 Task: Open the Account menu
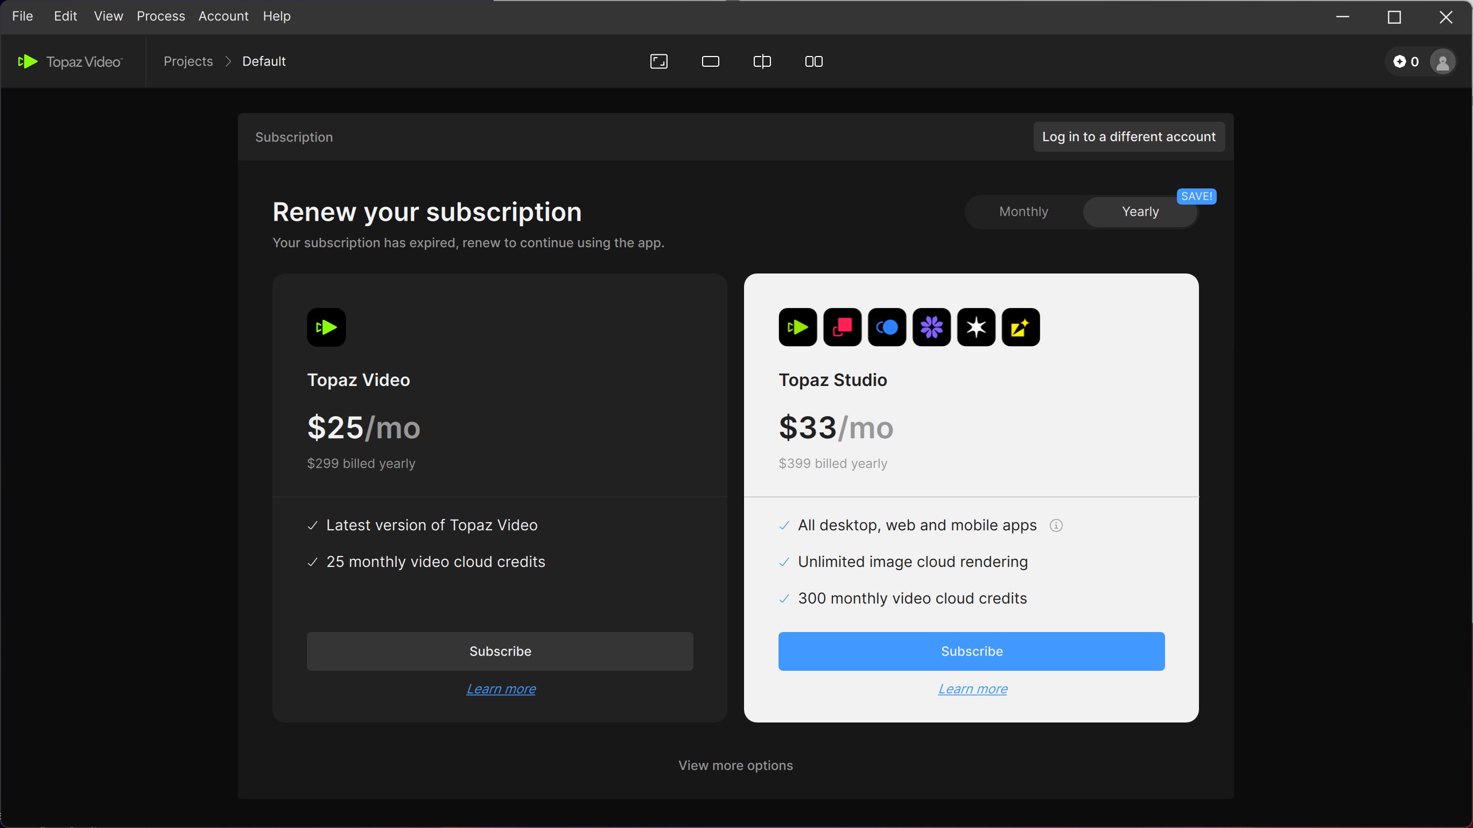(223, 16)
